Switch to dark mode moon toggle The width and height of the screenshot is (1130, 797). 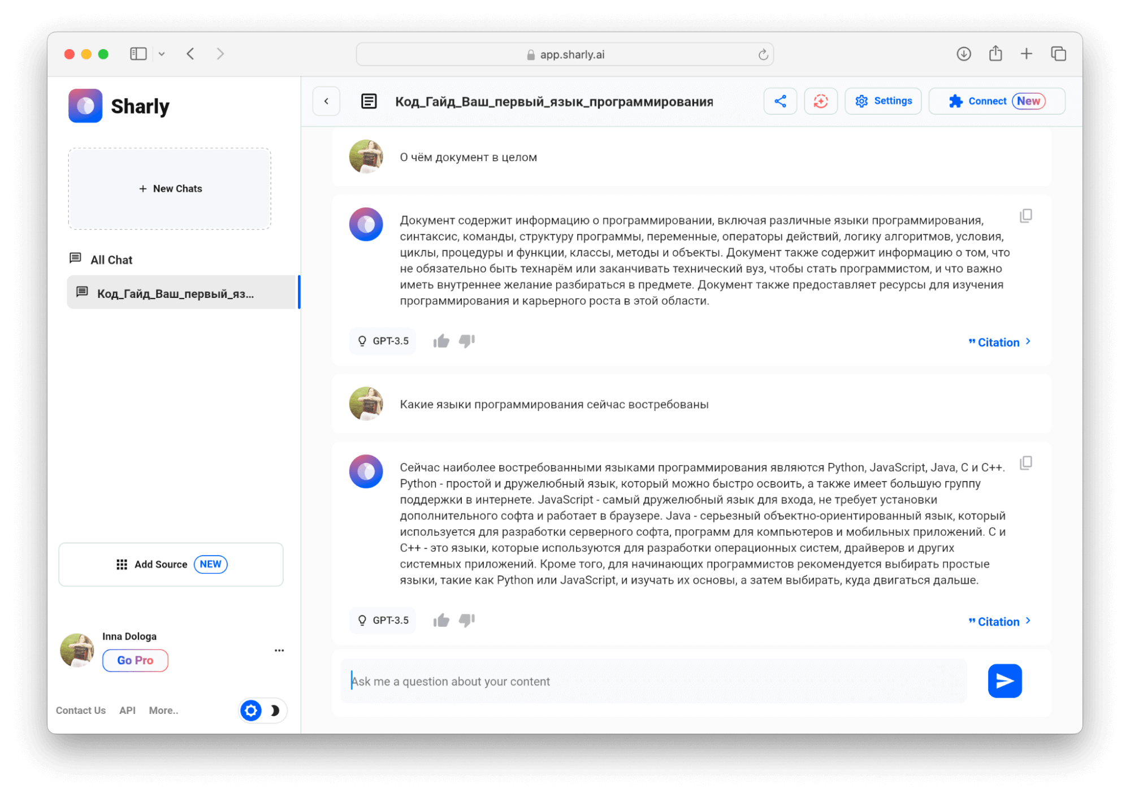coord(275,711)
